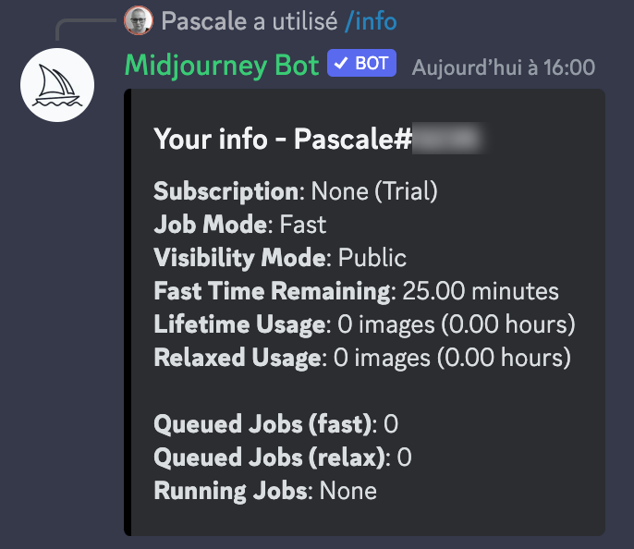634x549 pixels.
Task: Click the Fast Time Remaining value
Action: (480, 291)
